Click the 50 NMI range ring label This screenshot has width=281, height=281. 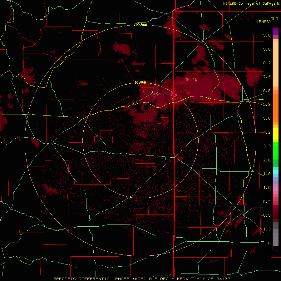point(140,82)
